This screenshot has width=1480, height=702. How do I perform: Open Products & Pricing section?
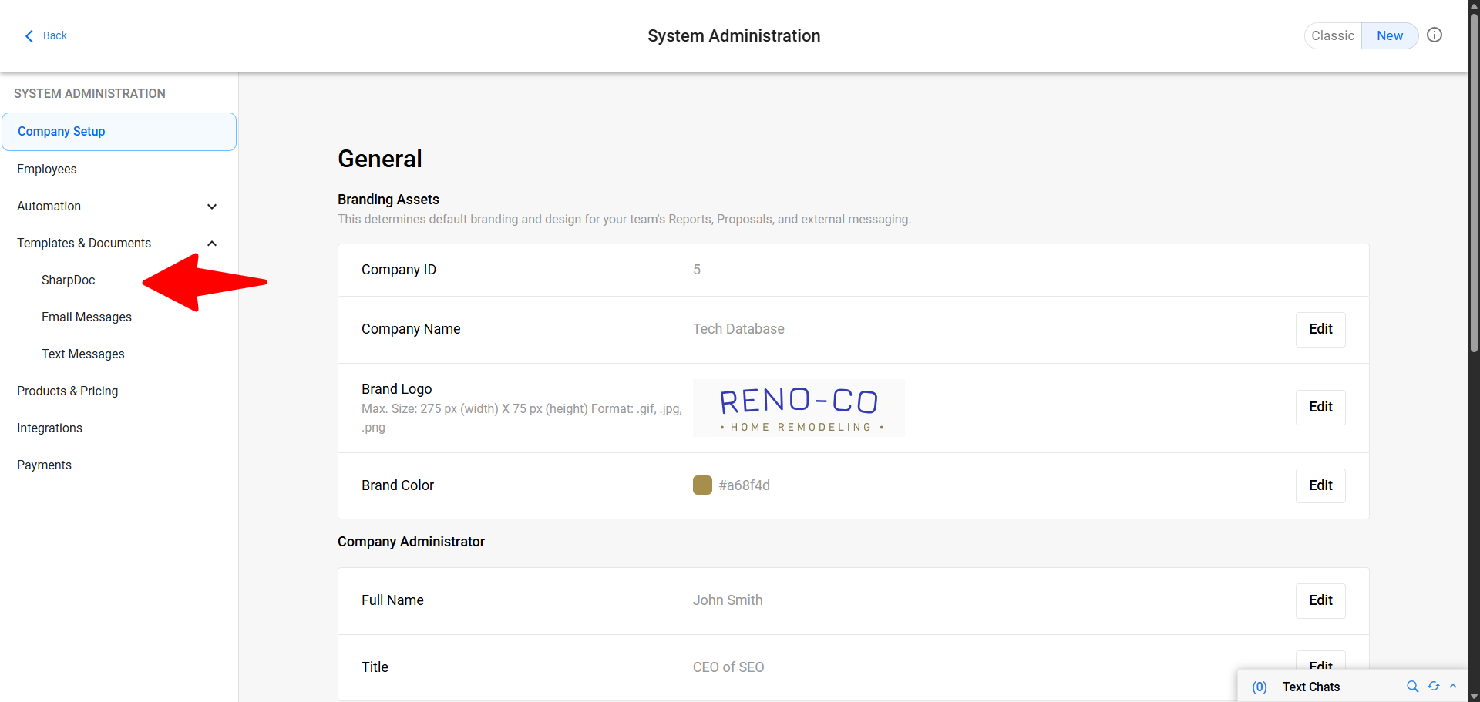coord(68,391)
